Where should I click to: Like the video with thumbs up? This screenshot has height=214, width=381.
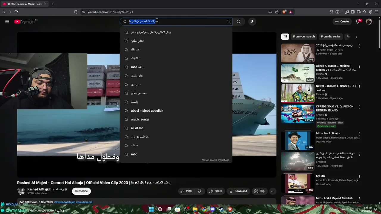pos(186,191)
